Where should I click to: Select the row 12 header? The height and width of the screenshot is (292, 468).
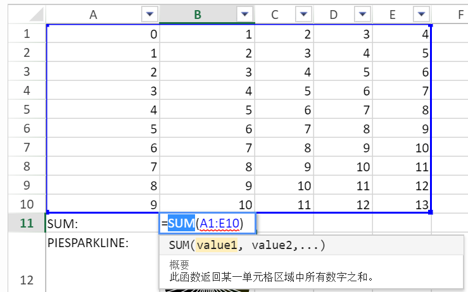[26, 279]
